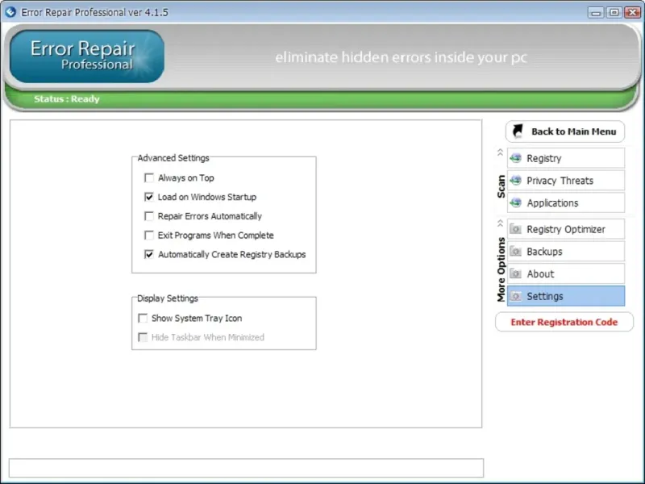Enable the Always on Top checkbox
Viewport: 645px width, 484px height.
click(149, 177)
